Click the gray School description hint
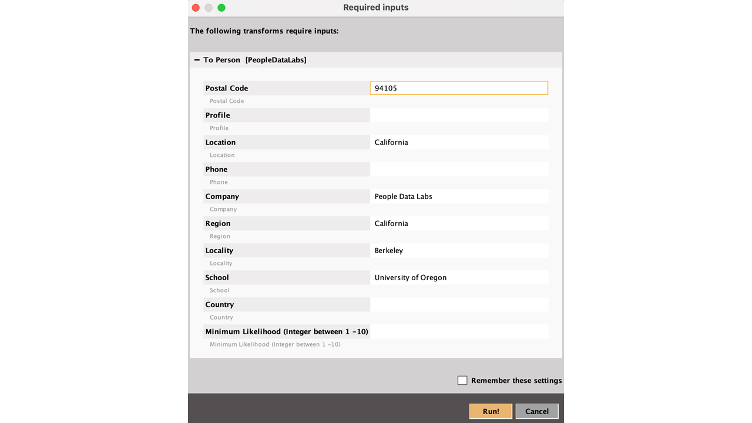752x423 pixels. 220,290
